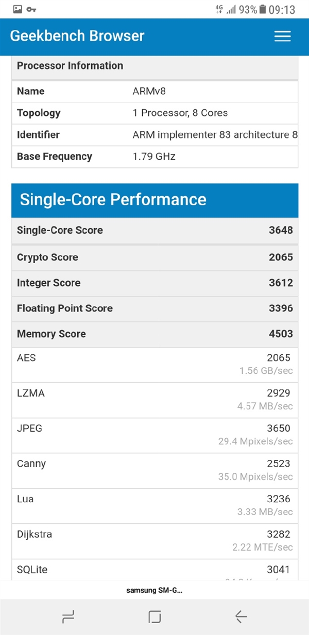Select the Memory Score entry
Viewport: 309px width, 635px height.
point(154,334)
